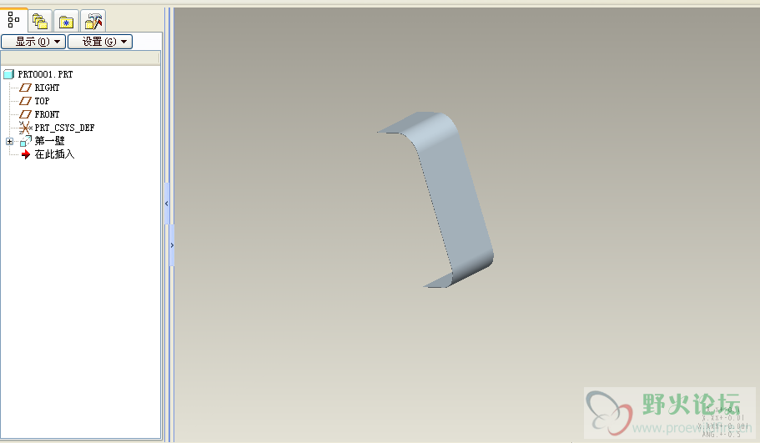Screen dimensions: 760x443
Task: Click the FRONT plane icon
Action: point(25,114)
